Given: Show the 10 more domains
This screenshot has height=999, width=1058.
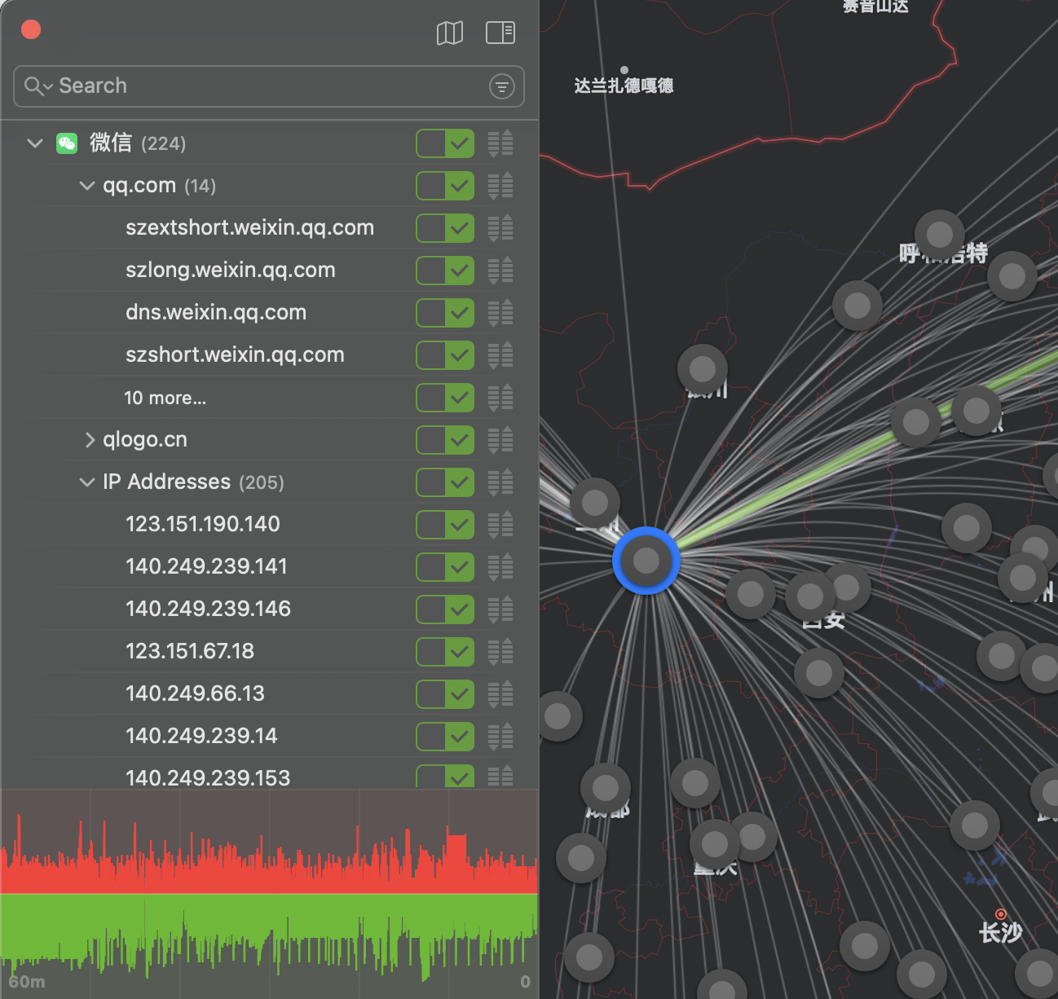Looking at the screenshot, I should click(165, 398).
